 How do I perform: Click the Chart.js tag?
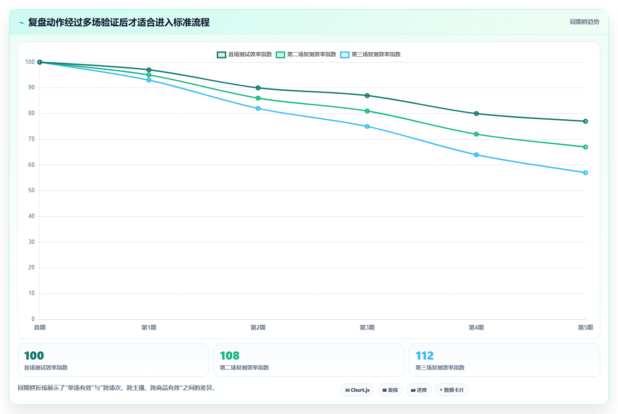[357, 390]
